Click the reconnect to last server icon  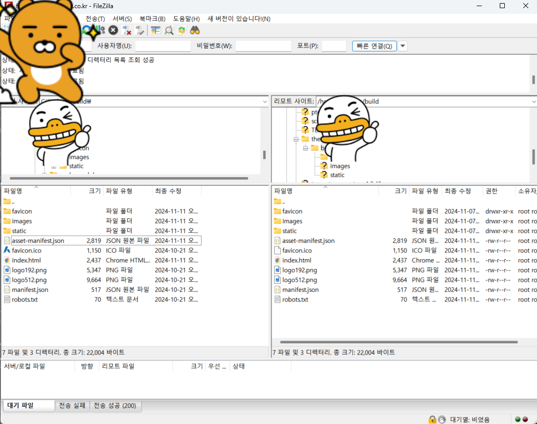click(x=139, y=31)
